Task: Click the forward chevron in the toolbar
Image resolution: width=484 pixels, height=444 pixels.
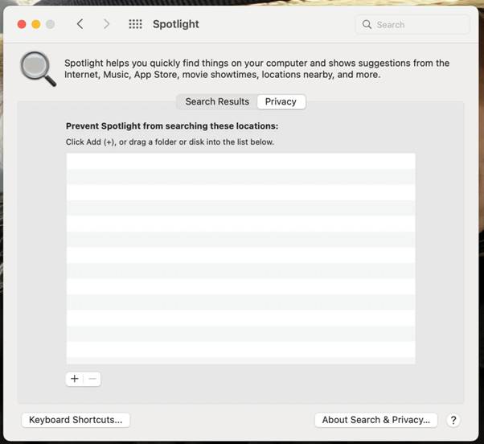Action: click(106, 24)
